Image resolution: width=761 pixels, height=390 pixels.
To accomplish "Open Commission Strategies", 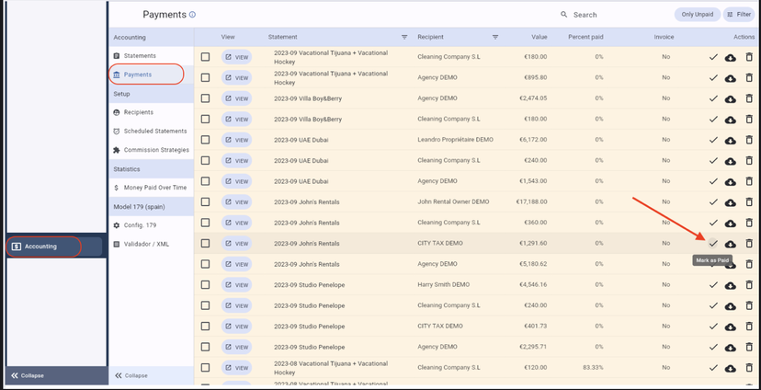I will pos(152,150).
